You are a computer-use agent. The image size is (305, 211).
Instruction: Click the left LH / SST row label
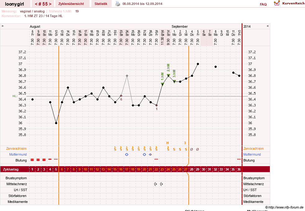point(21,190)
